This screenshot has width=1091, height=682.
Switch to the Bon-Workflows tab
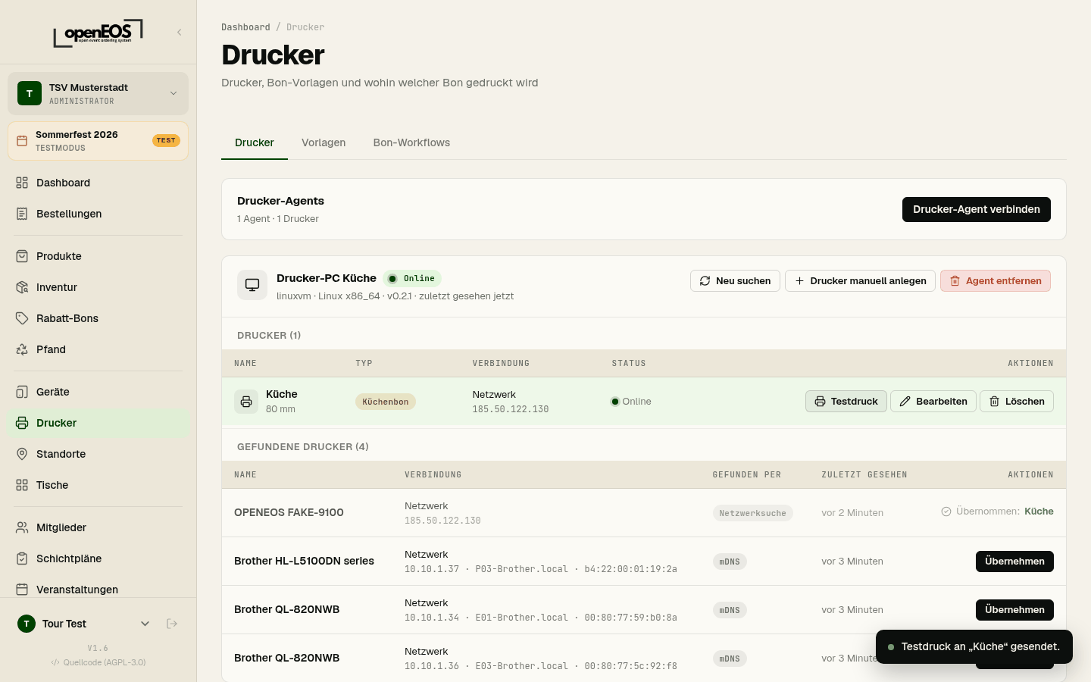(411, 142)
